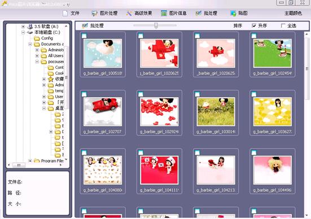Tick the checkbox above g_barbie_girl_103014 thumbnail
The width and height of the screenshot is (311, 219).
tap(197, 94)
